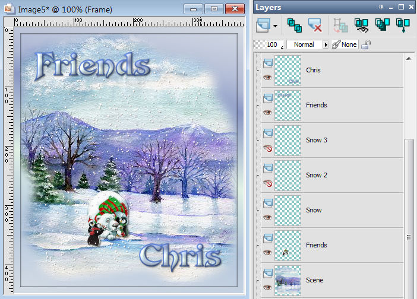The width and height of the screenshot is (417, 299).
Task: Show the Snow 2 layer
Action: 267,182
